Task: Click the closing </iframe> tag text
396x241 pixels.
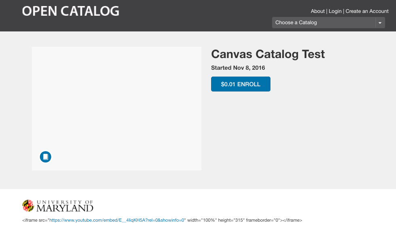Action: click(292, 220)
